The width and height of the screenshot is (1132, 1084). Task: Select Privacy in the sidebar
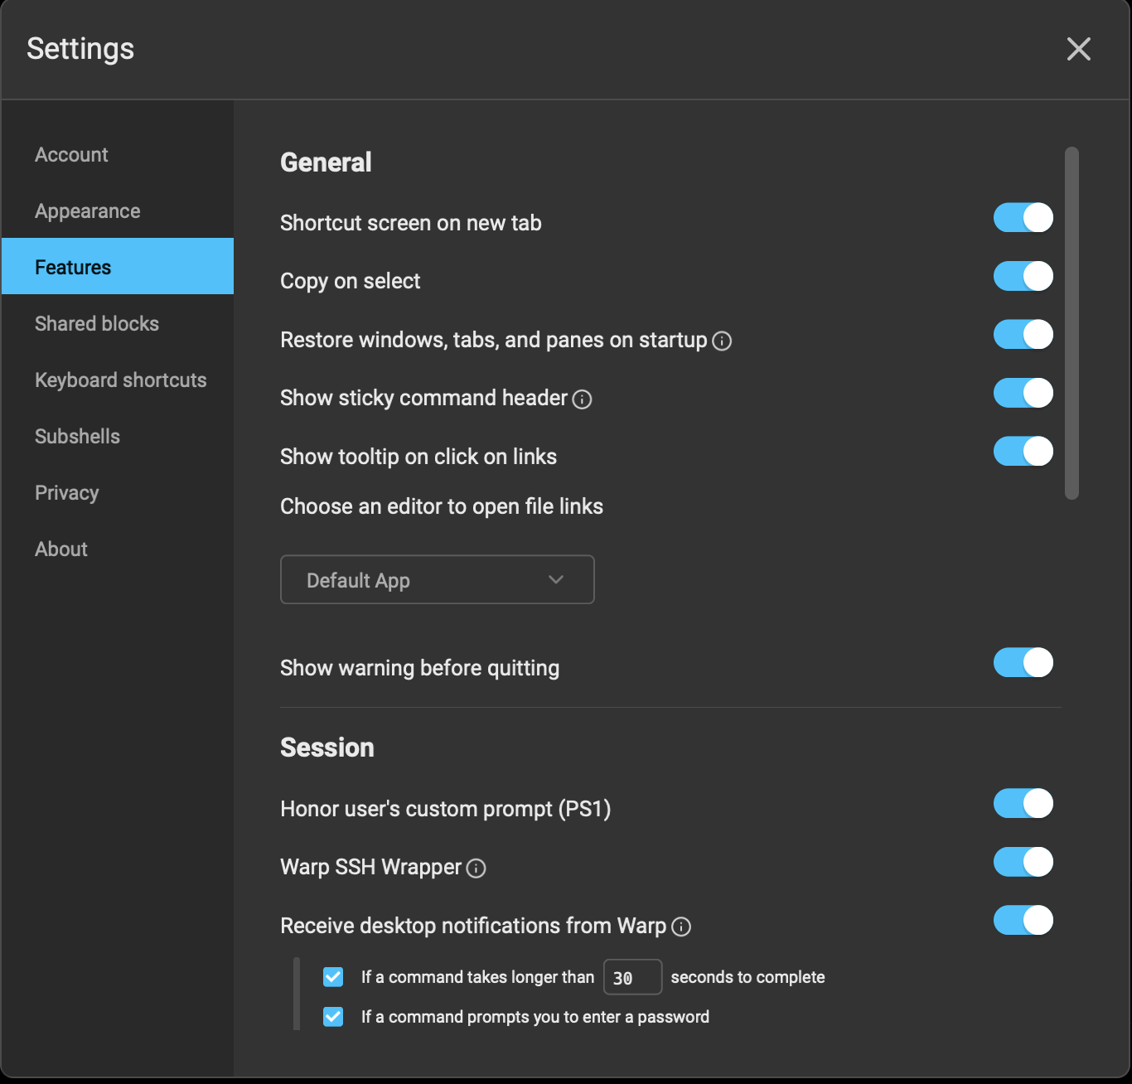pyautogui.click(x=66, y=492)
